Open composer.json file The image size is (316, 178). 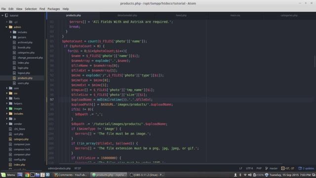coord(22,144)
